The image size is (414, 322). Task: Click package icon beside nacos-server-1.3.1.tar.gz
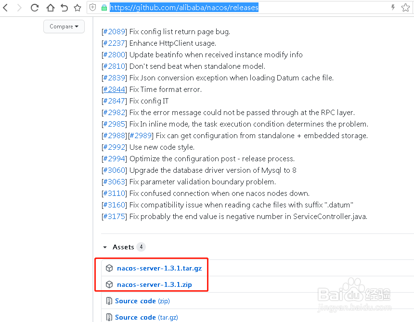109,268
